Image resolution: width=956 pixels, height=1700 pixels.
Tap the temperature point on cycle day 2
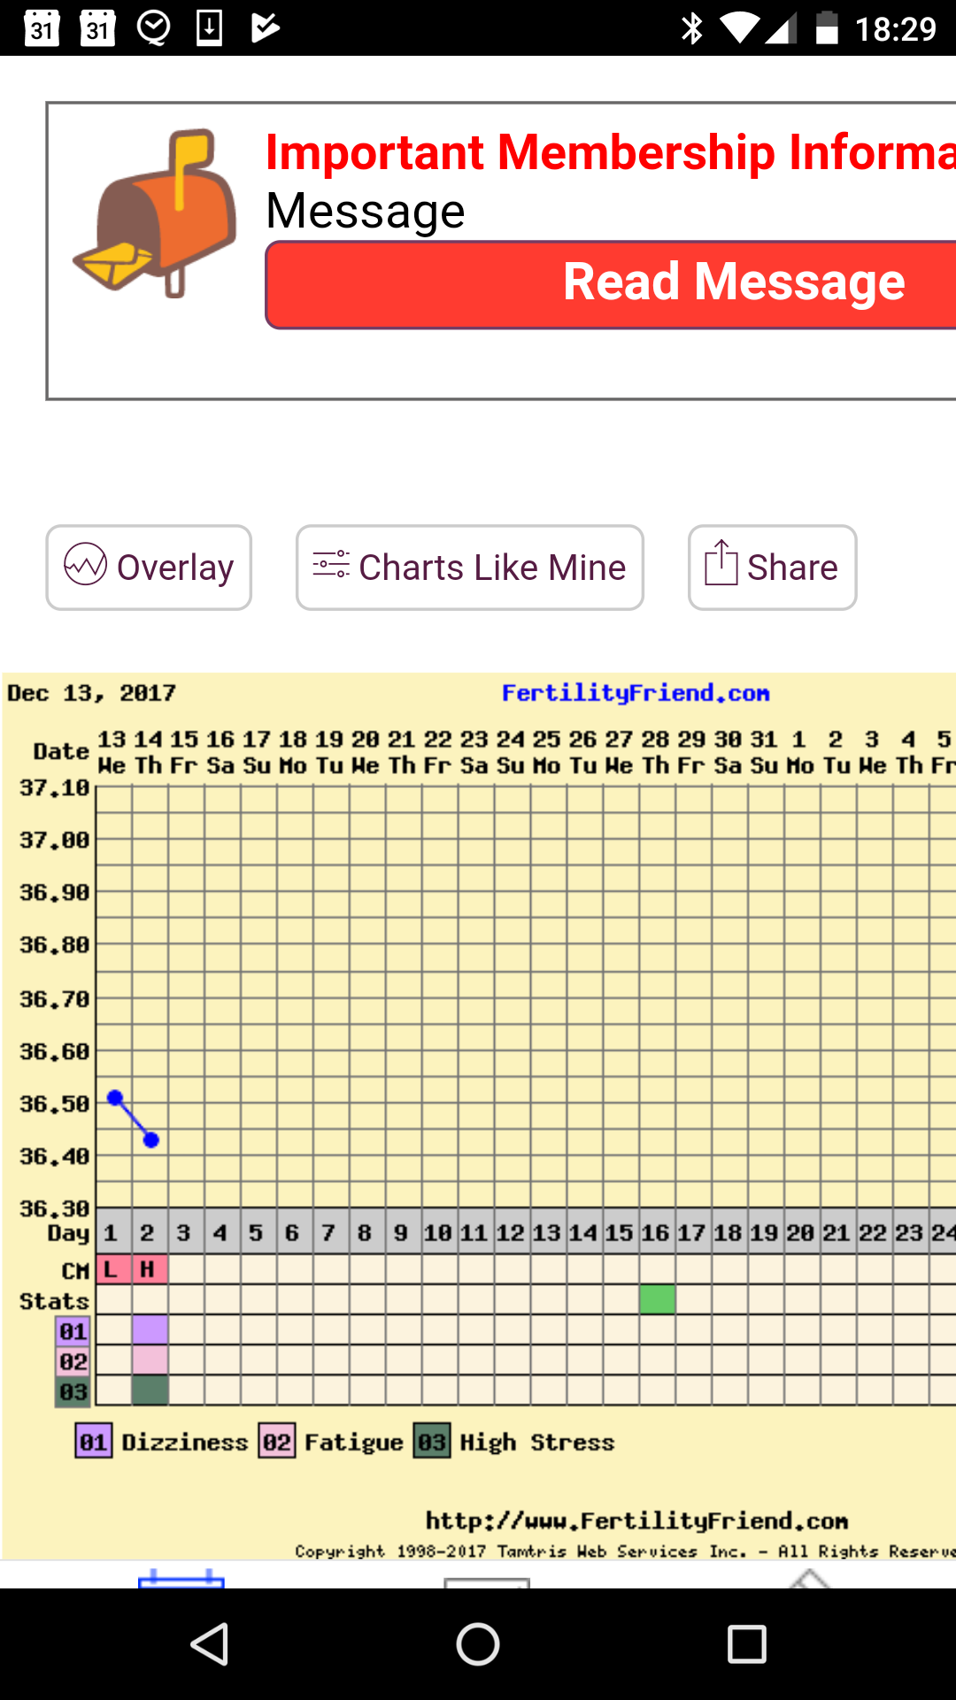click(x=151, y=1140)
